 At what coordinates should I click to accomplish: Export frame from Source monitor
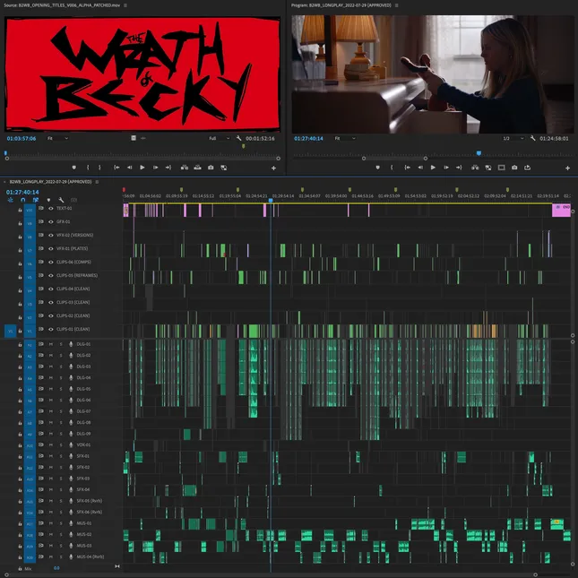211,168
